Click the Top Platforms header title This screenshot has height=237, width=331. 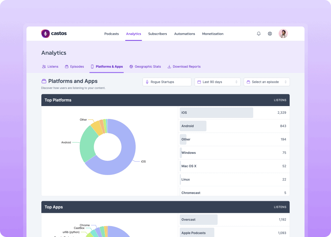(58, 100)
